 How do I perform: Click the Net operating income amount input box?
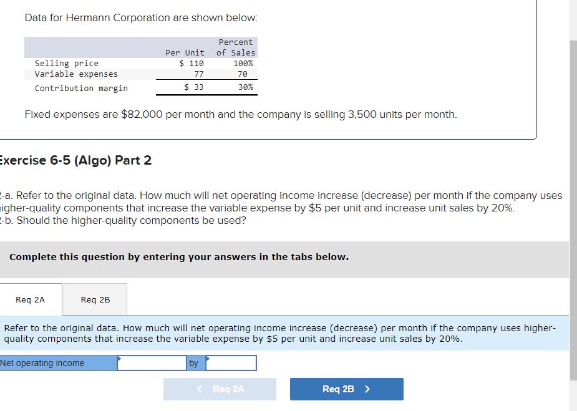tap(151, 363)
